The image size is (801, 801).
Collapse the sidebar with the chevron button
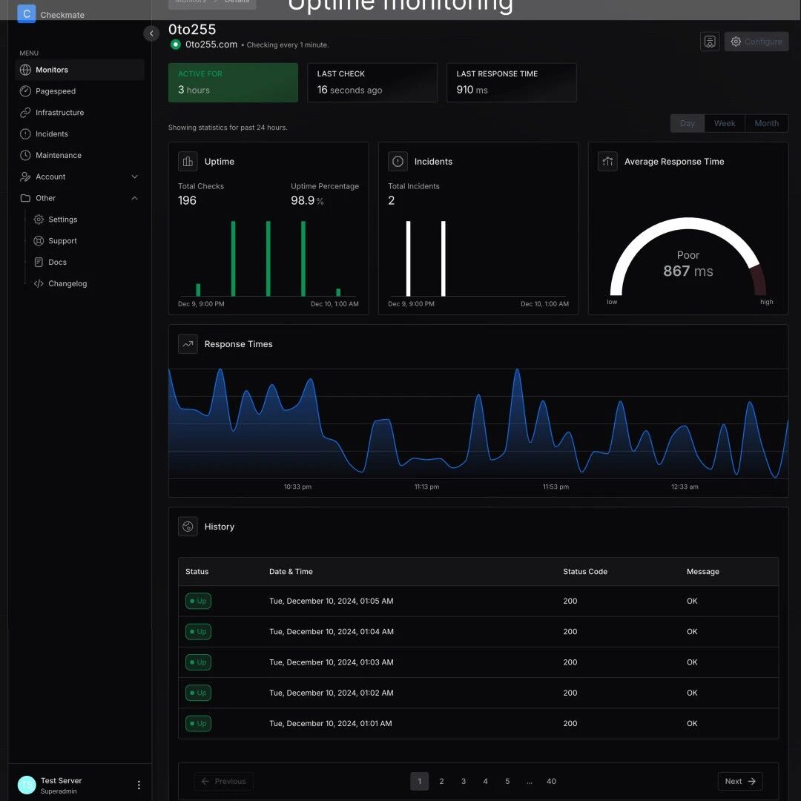coord(151,33)
